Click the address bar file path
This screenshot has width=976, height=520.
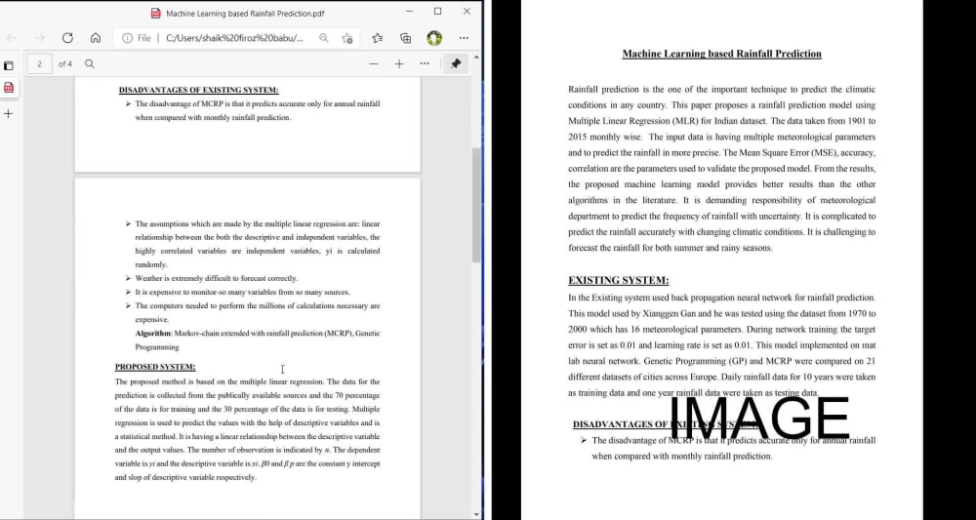click(234, 38)
